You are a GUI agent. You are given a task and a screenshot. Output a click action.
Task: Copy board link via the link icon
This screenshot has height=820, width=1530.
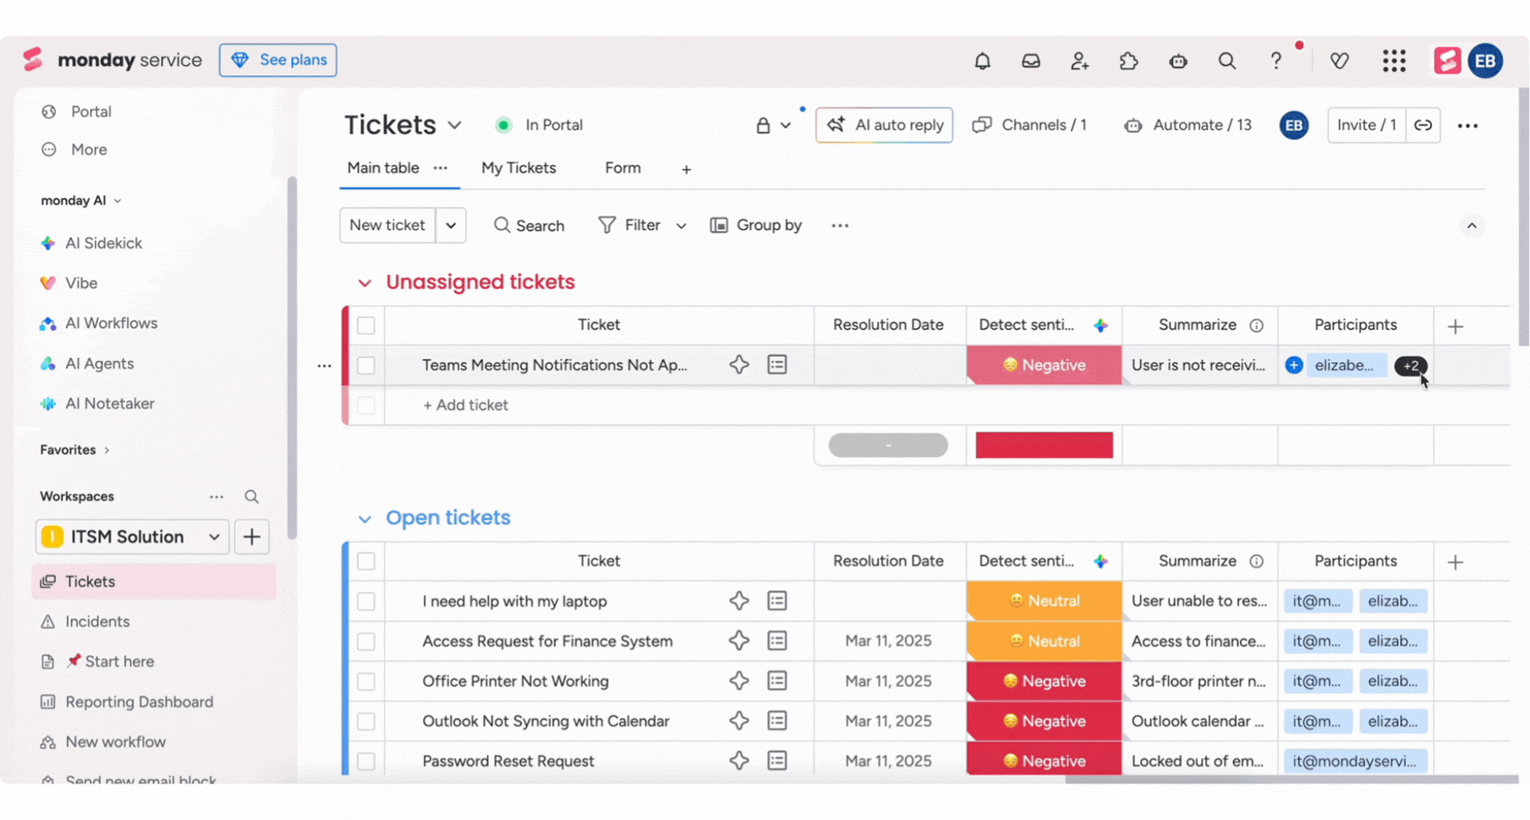click(x=1423, y=125)
